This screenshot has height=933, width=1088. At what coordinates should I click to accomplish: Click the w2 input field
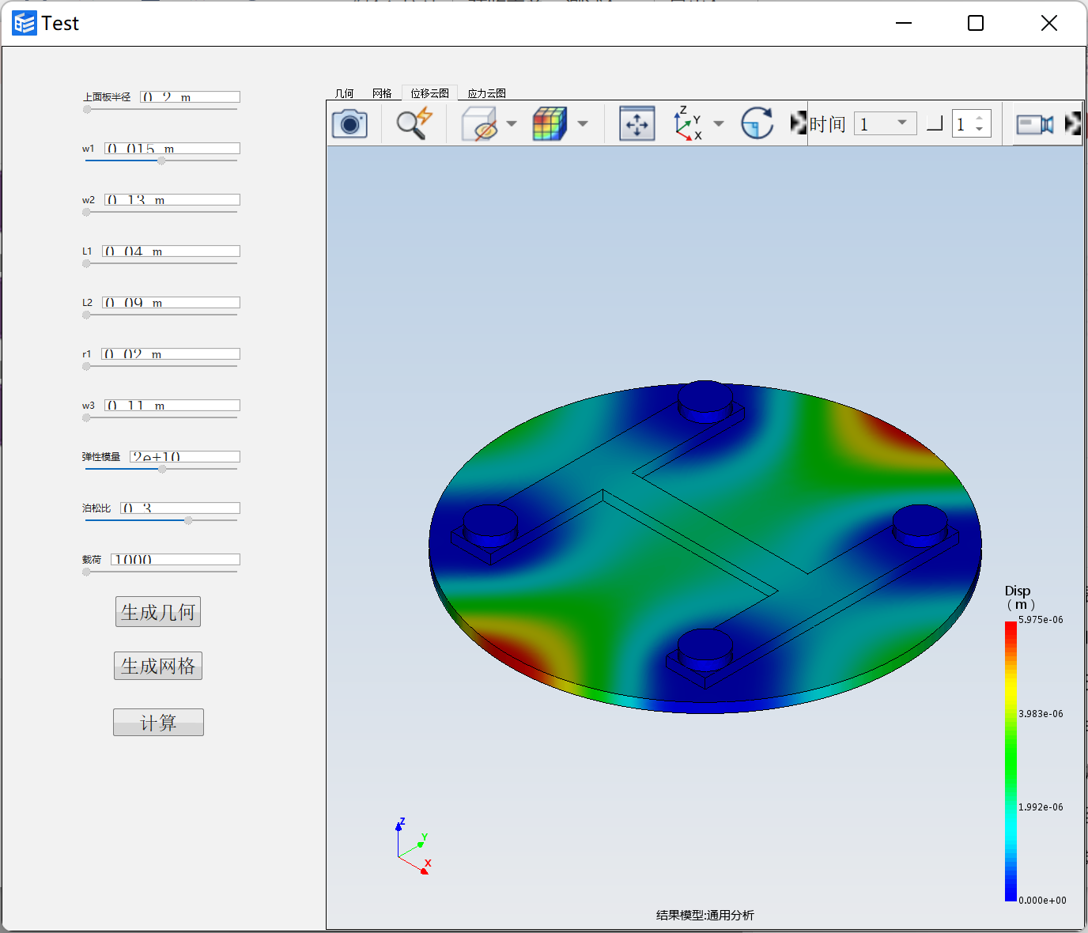tap(172, 199)
